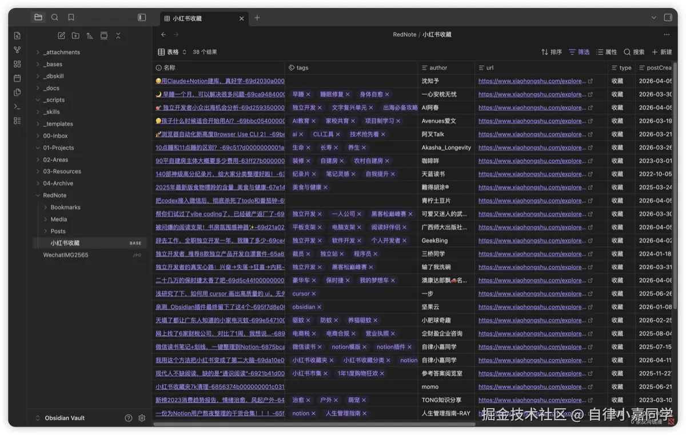This screenshot has height=435, width=686.
Task: Click the 名称 column header
Action: tap(220, 67)
